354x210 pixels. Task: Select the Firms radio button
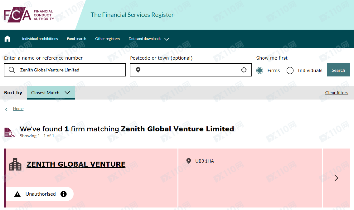pyautogui.click(x=259, y=71)
